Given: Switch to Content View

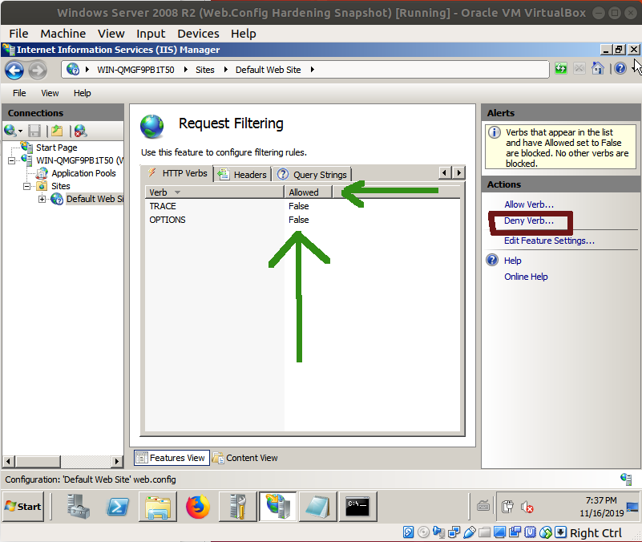Looking at the screenshot, I should coord(244,458).
